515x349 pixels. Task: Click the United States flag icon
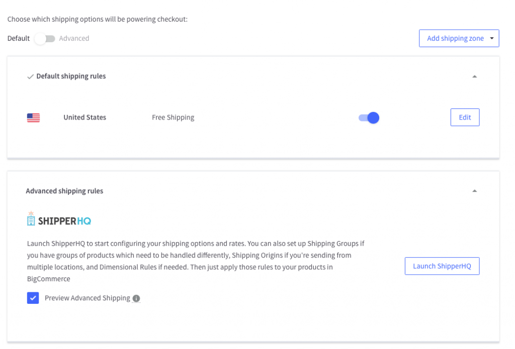33,118
